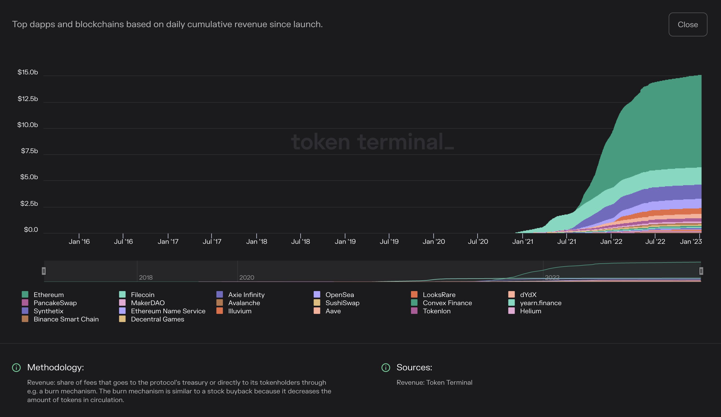
Task: Toggle LooksRare in the legend
Action: [x=439, y=295]
